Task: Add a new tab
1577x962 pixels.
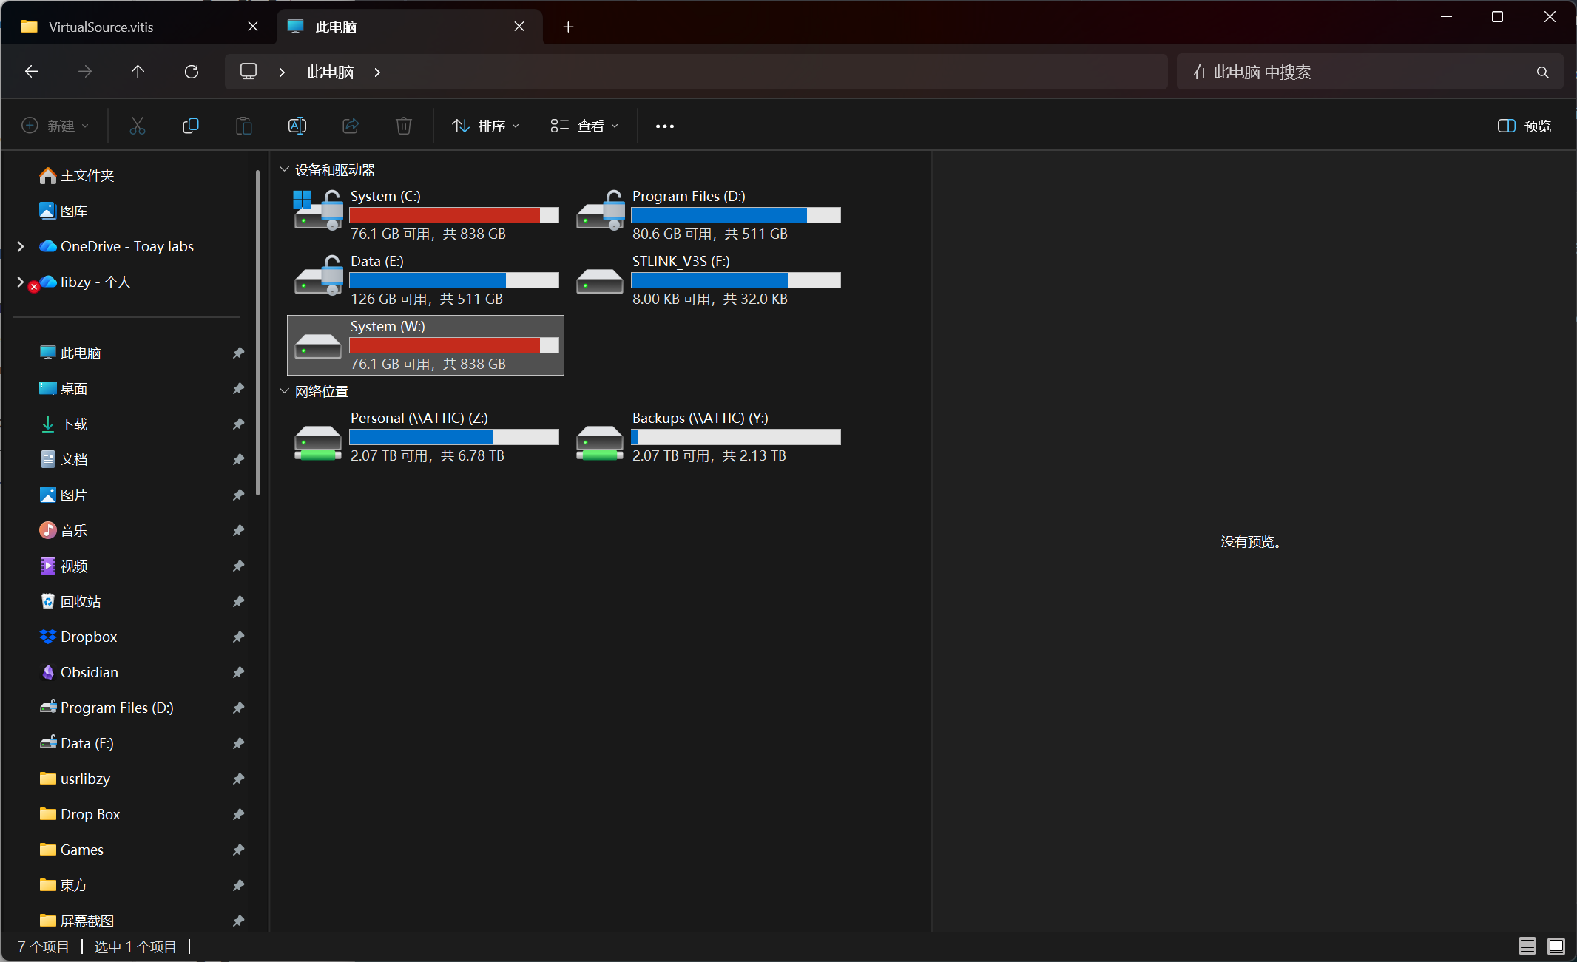Action: pyautogui.click(x=568, y=27)
